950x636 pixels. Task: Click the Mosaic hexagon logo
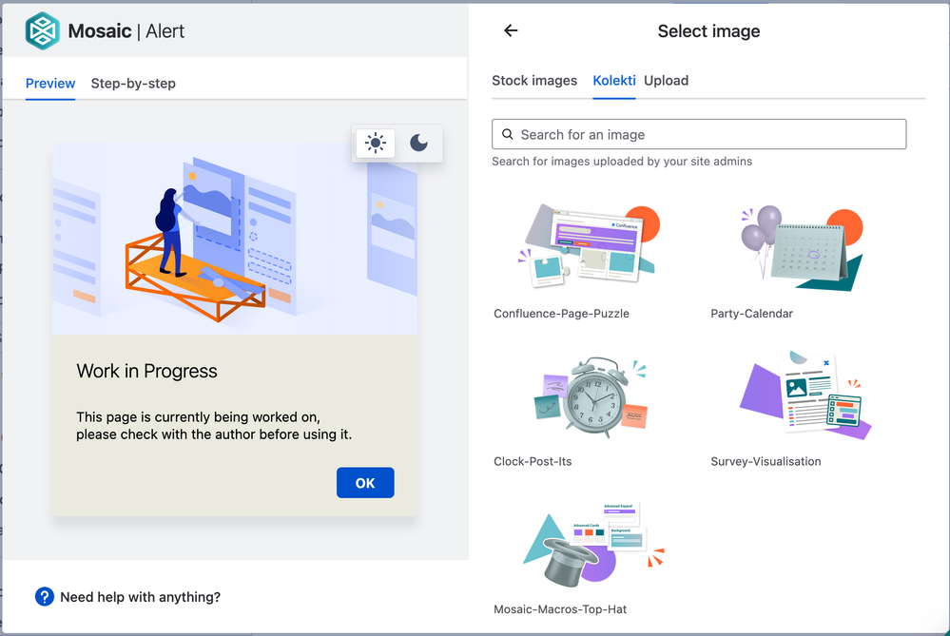43,30
